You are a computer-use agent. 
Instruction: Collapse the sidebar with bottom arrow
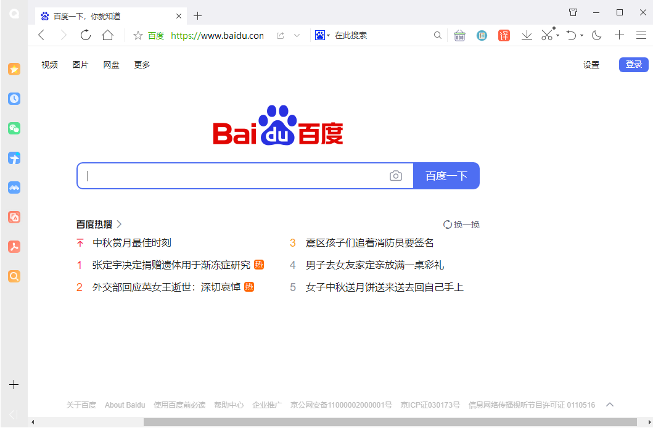click(14, 414)
